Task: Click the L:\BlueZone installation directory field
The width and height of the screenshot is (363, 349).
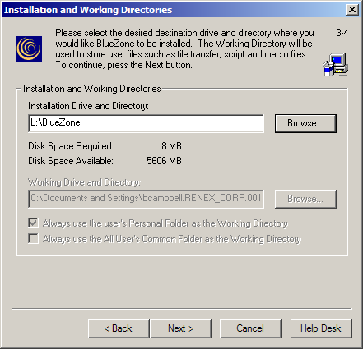Action: click(146, 123)
